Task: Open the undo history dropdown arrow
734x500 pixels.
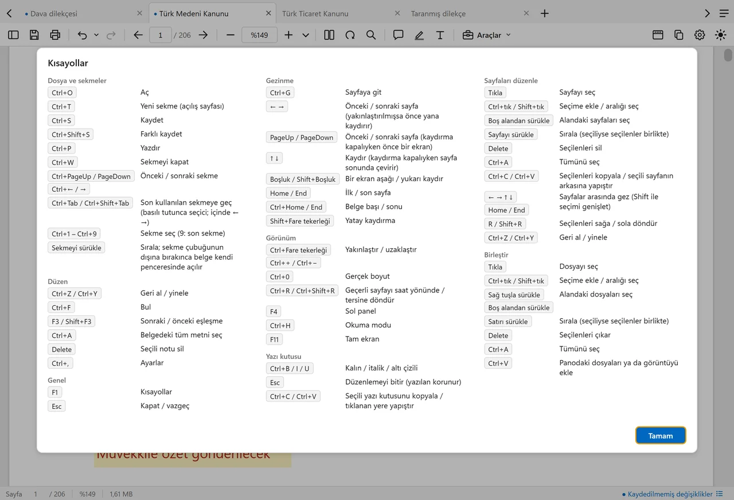Action: [x=96, y=35]
